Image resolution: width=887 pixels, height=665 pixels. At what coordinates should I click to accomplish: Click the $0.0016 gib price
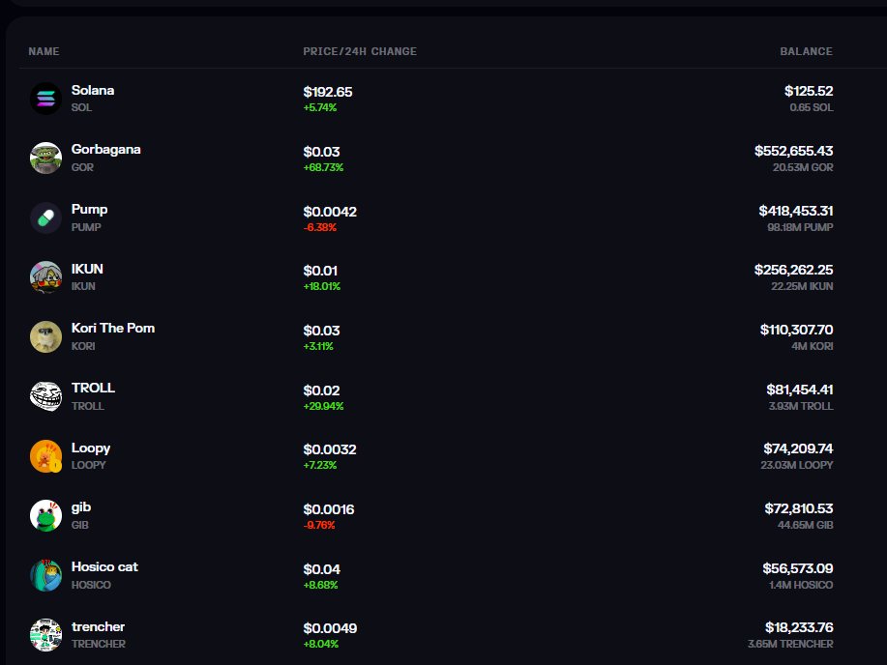click(329, 509)
